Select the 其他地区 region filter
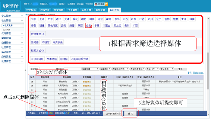This screenshot has height=119, width=211. [x=53, y=25]
